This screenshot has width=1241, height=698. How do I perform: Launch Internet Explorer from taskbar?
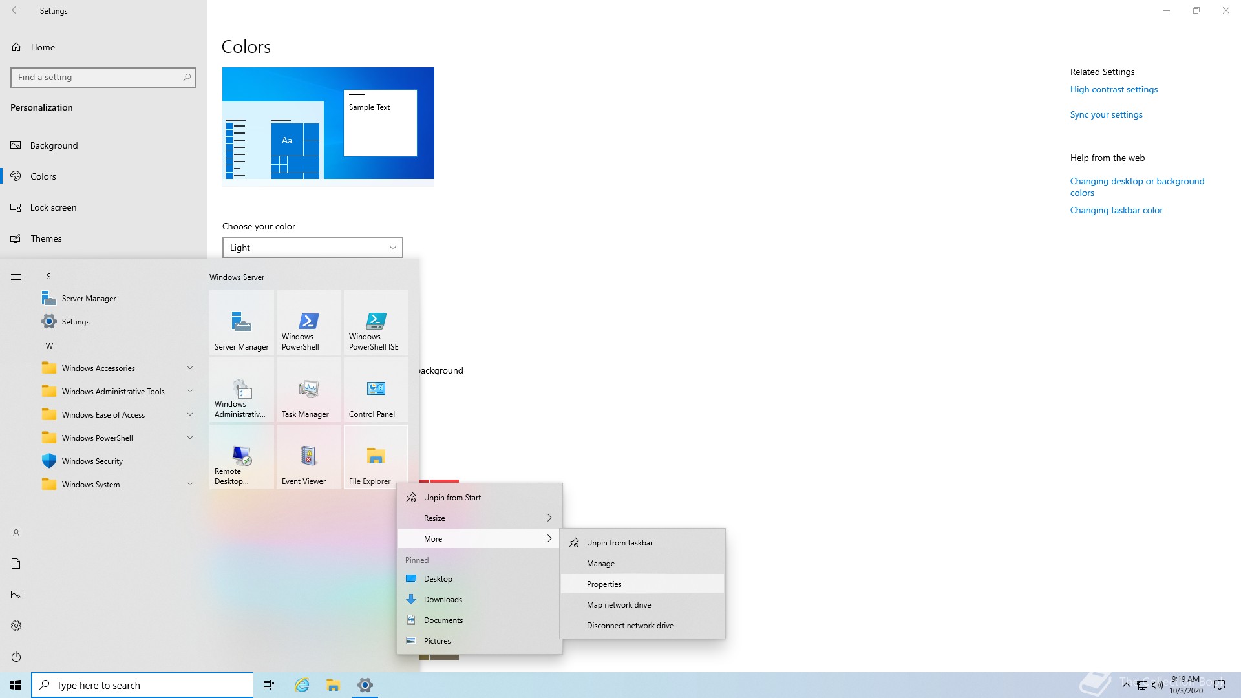point(302,685)
